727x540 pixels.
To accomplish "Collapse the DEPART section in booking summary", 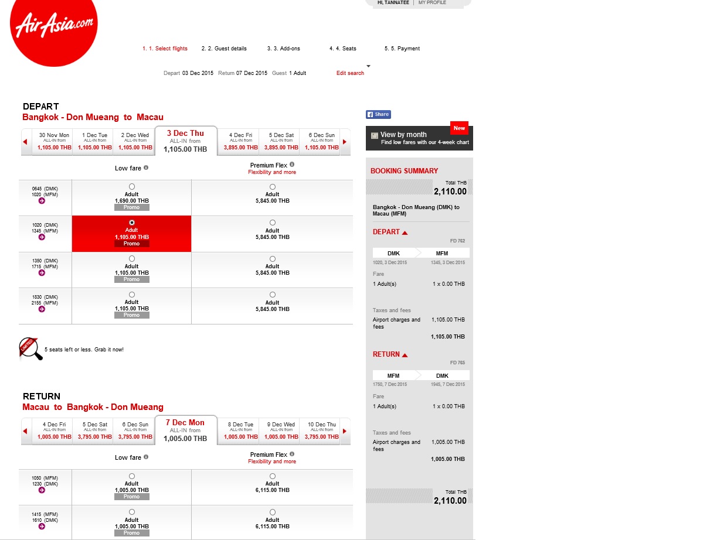I will (x=405, y=233).
